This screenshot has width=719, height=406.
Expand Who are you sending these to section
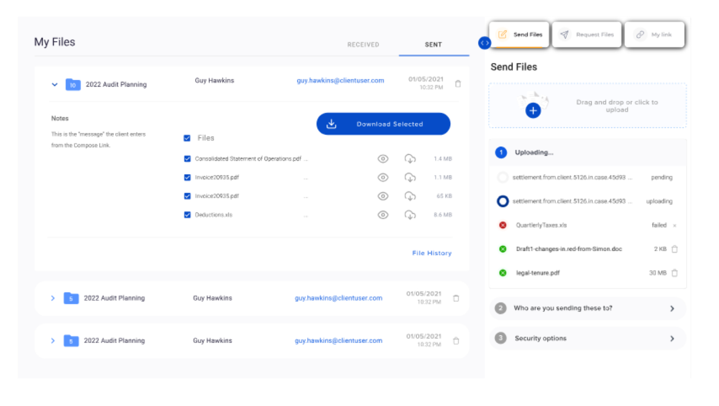(x=588, y=308)
